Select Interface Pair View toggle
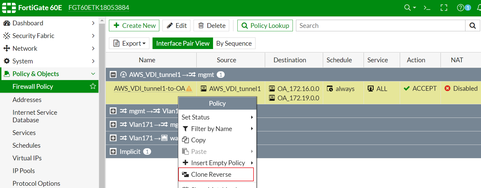This screenshot has height=188, width=481. (x=182, y=43)
